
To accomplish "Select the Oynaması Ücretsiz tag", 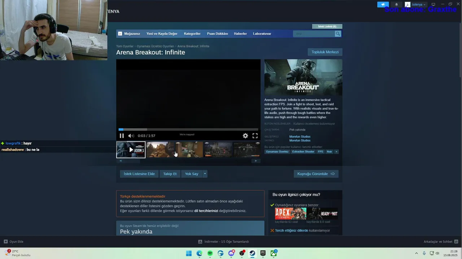I will pyautogui.click(x=277, y=152).
